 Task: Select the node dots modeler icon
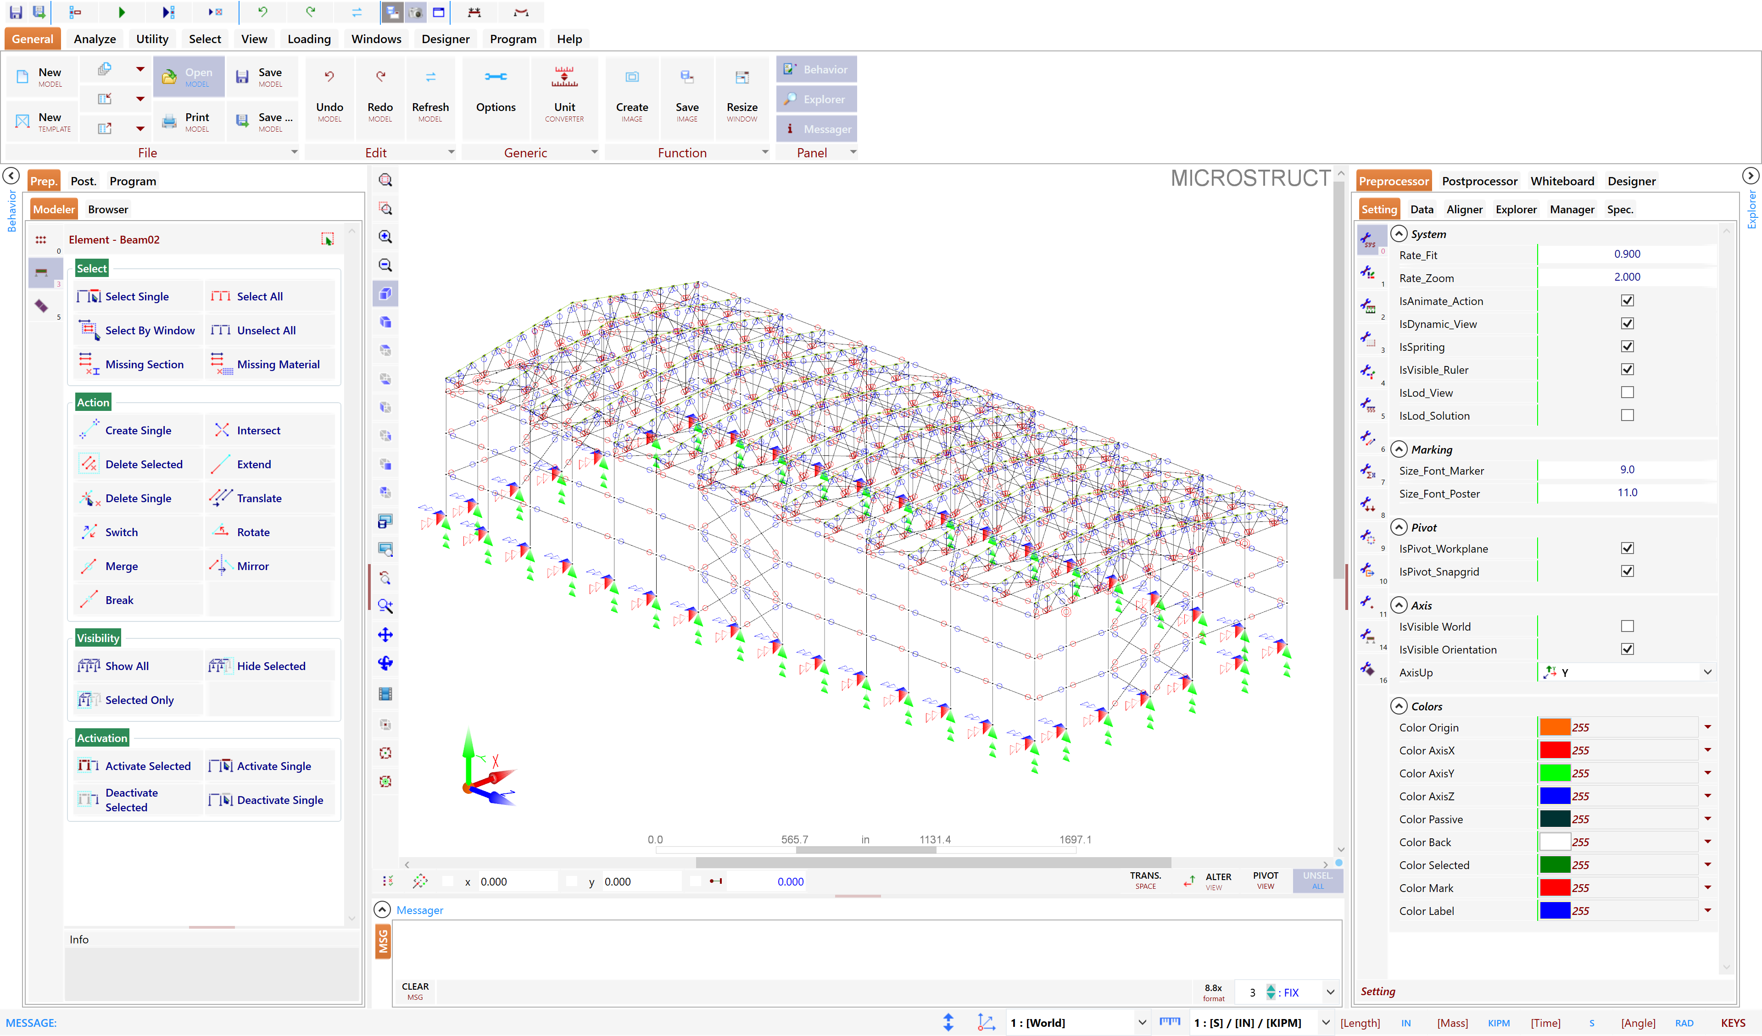[x=41, y=240]
